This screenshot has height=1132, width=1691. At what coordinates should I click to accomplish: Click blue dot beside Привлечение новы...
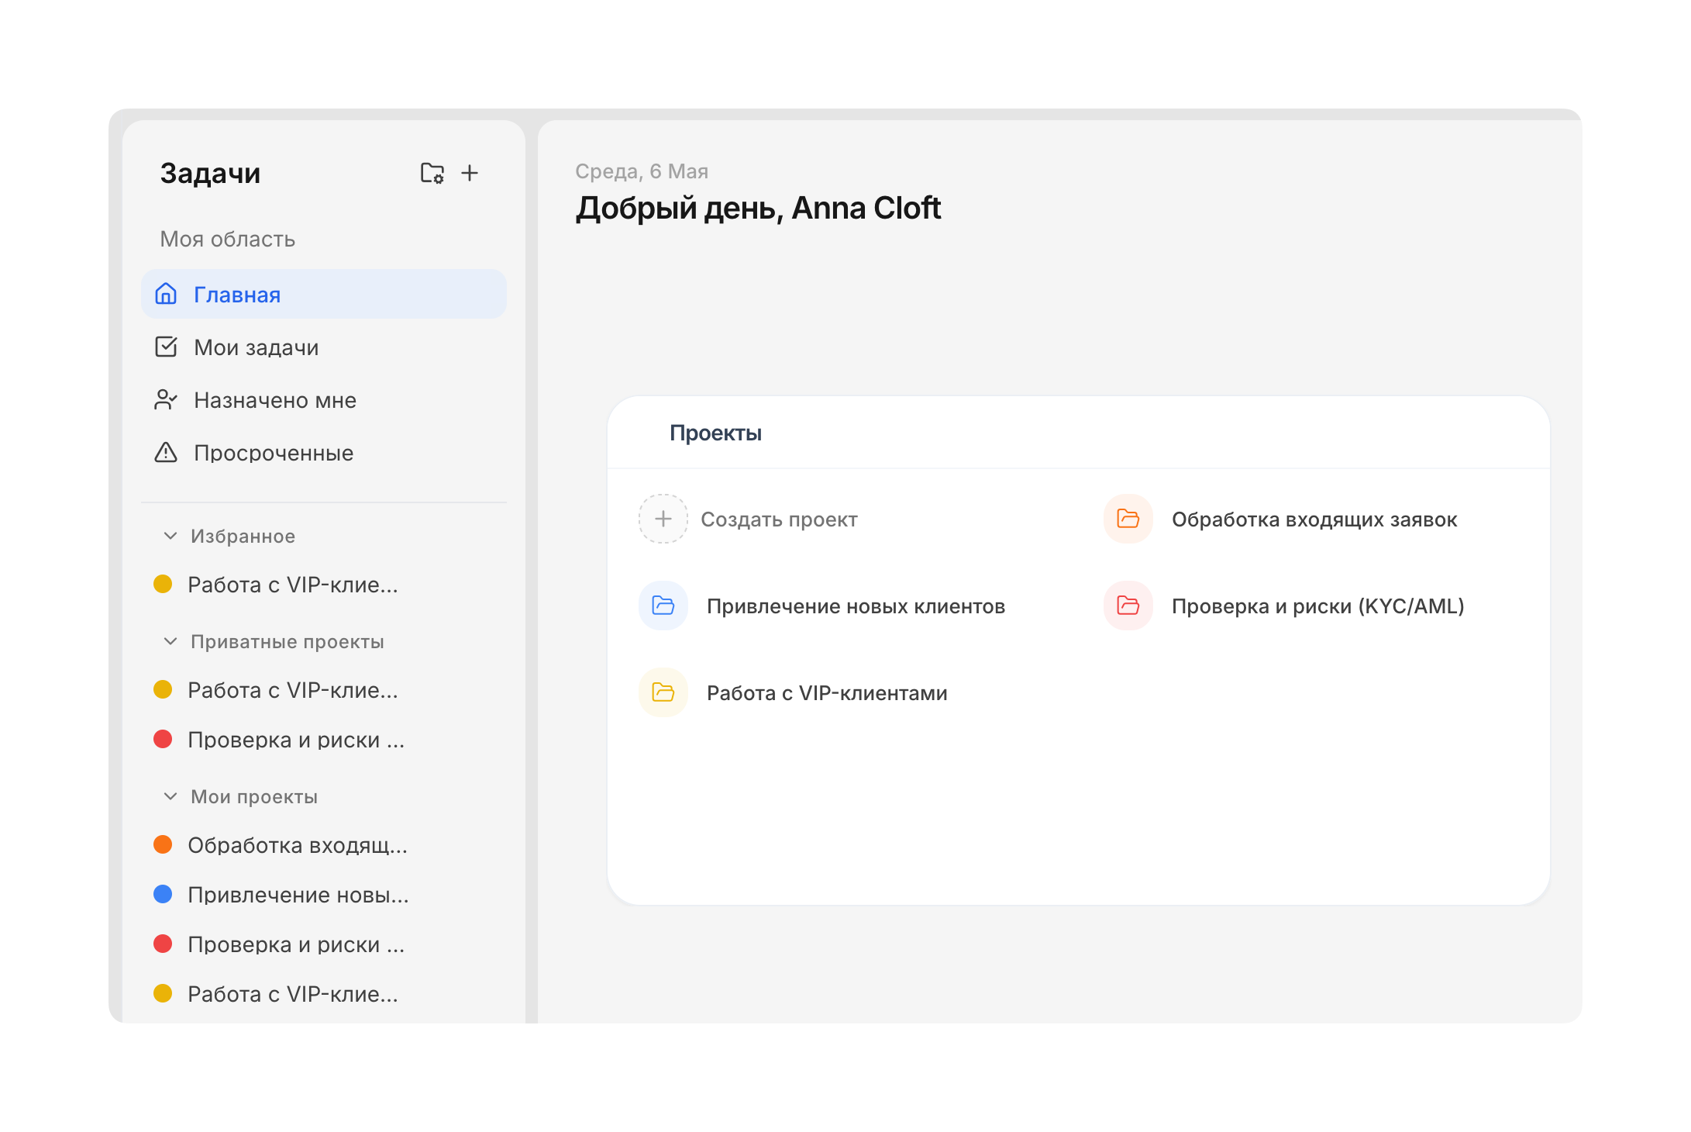pyautogui.click(x=163, y=894)
